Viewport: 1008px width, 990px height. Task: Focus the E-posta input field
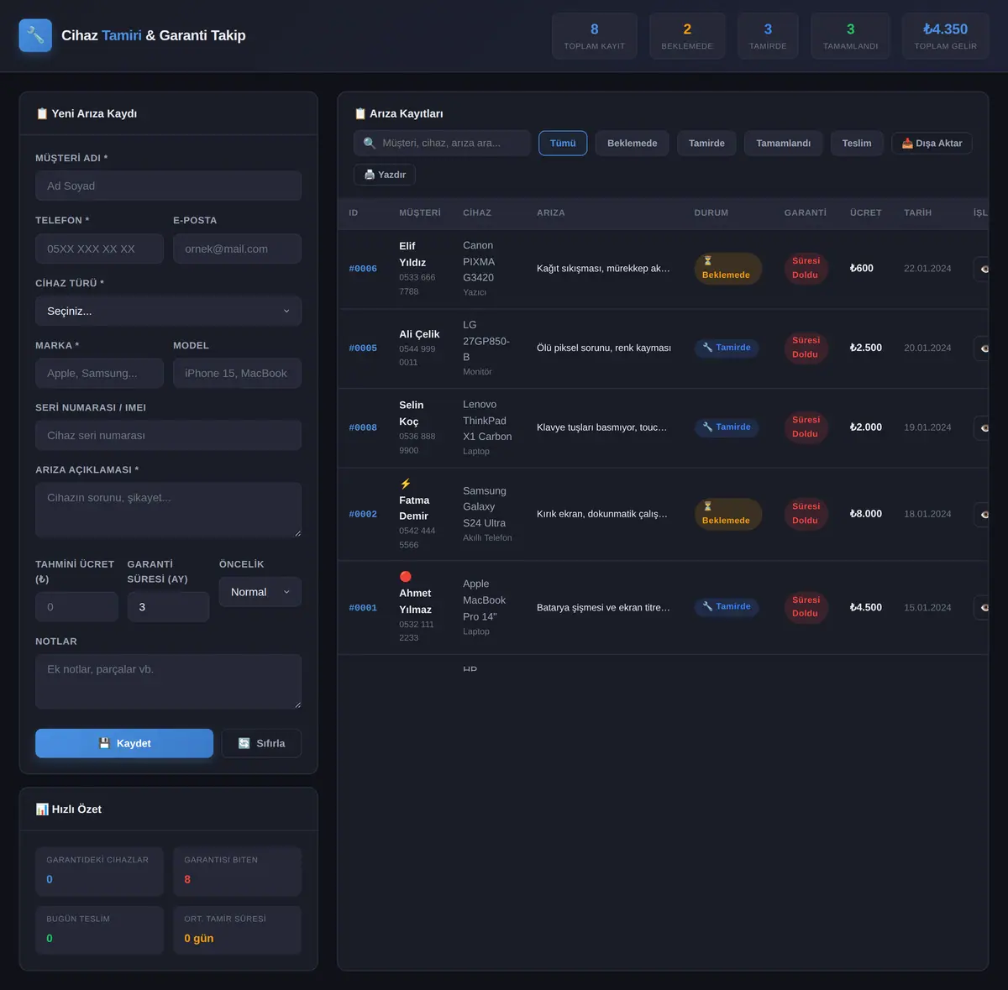(x=237, y=249)
